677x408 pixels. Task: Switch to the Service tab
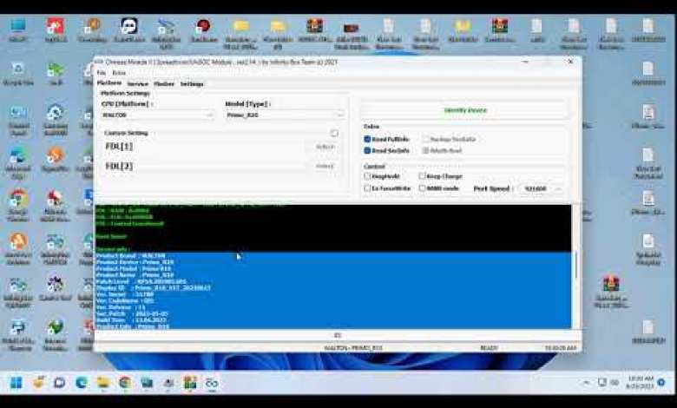pyautogui.click(x=138, y=83)
